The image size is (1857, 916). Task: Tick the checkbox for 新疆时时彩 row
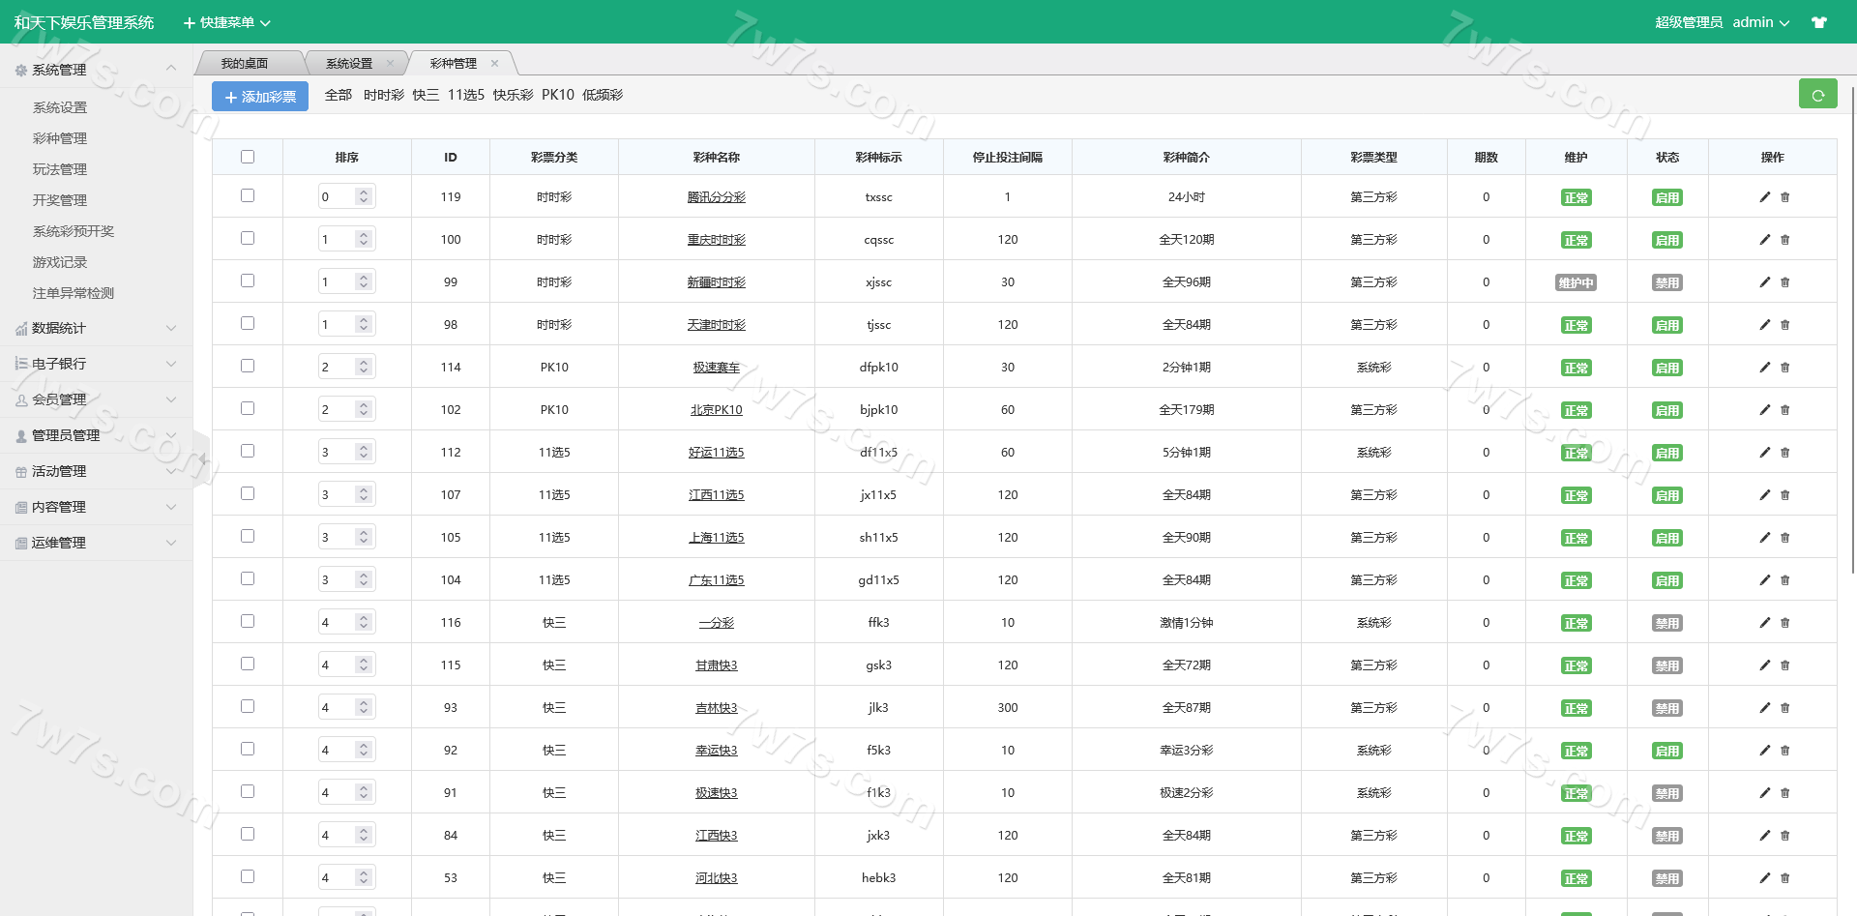(248, 281)
